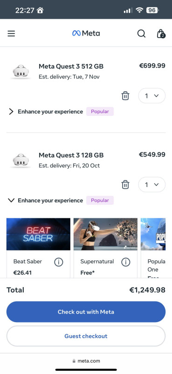Open quantity dropdown for Quest 3 512 GB
Screen dimensions: 172x374
coord(152,96)
